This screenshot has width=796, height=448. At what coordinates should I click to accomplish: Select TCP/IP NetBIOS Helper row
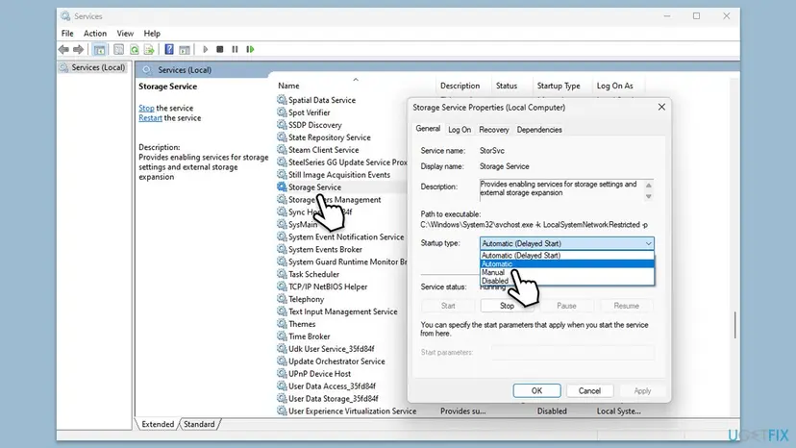[341, 287]
